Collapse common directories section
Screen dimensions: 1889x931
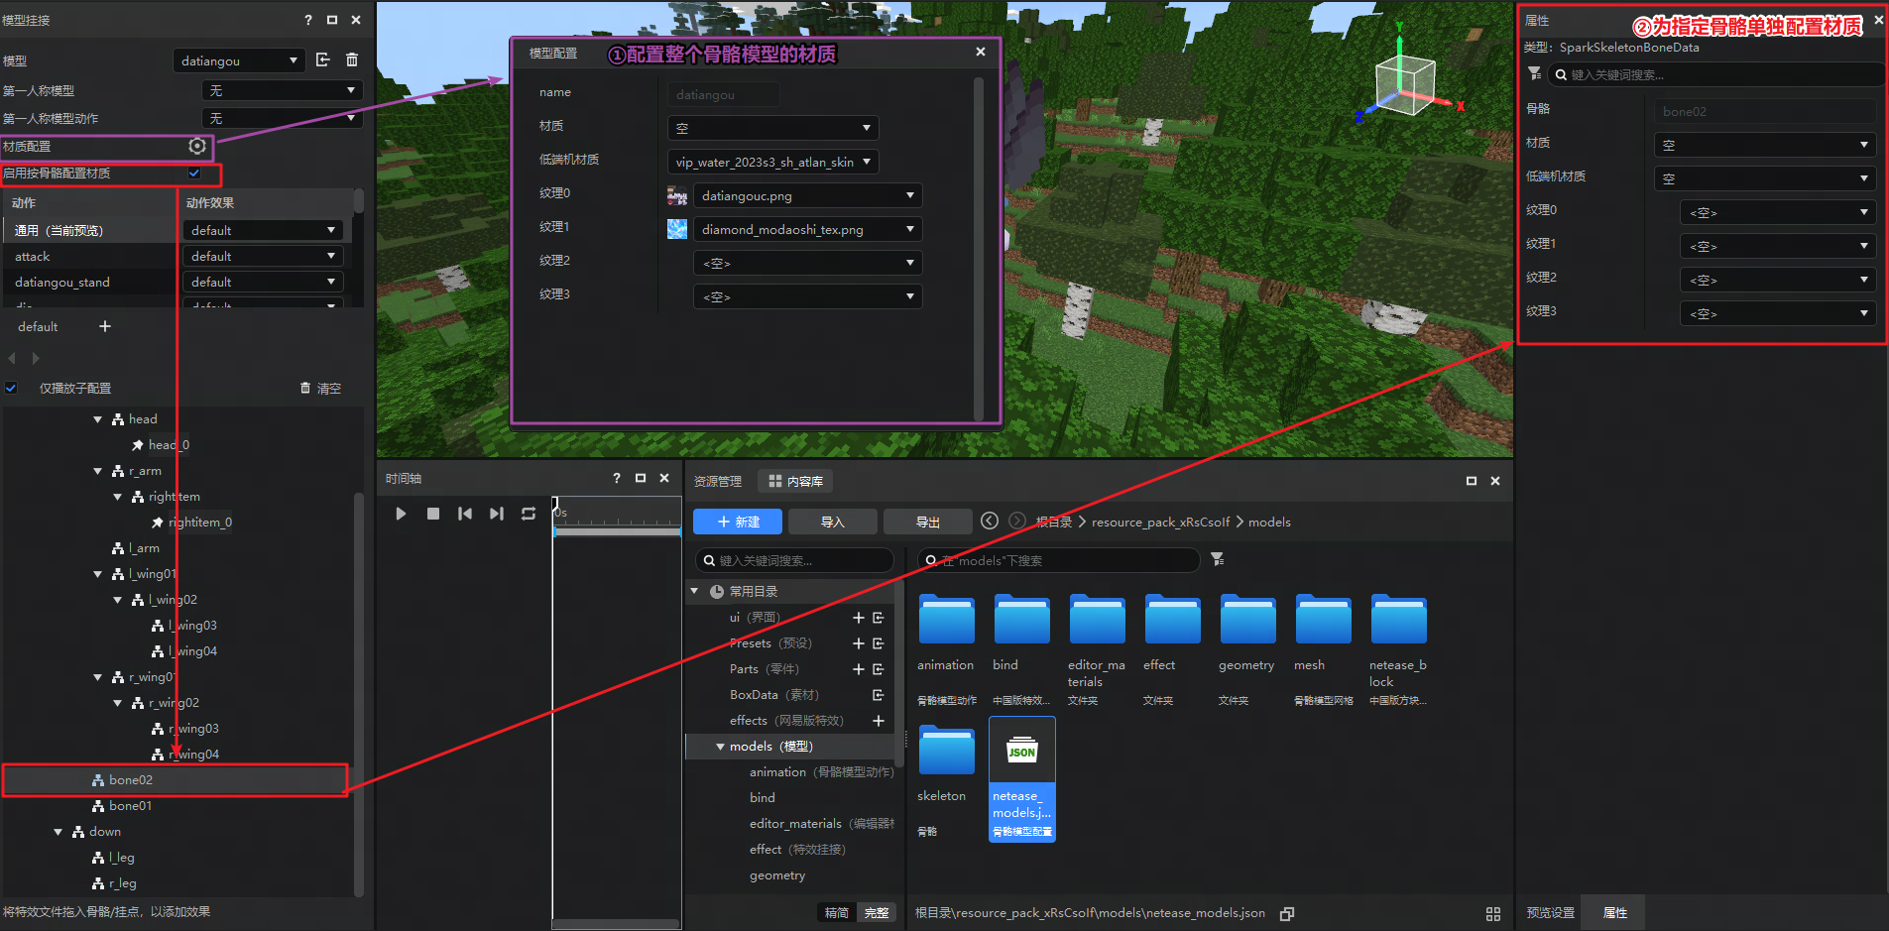[695, 592]
